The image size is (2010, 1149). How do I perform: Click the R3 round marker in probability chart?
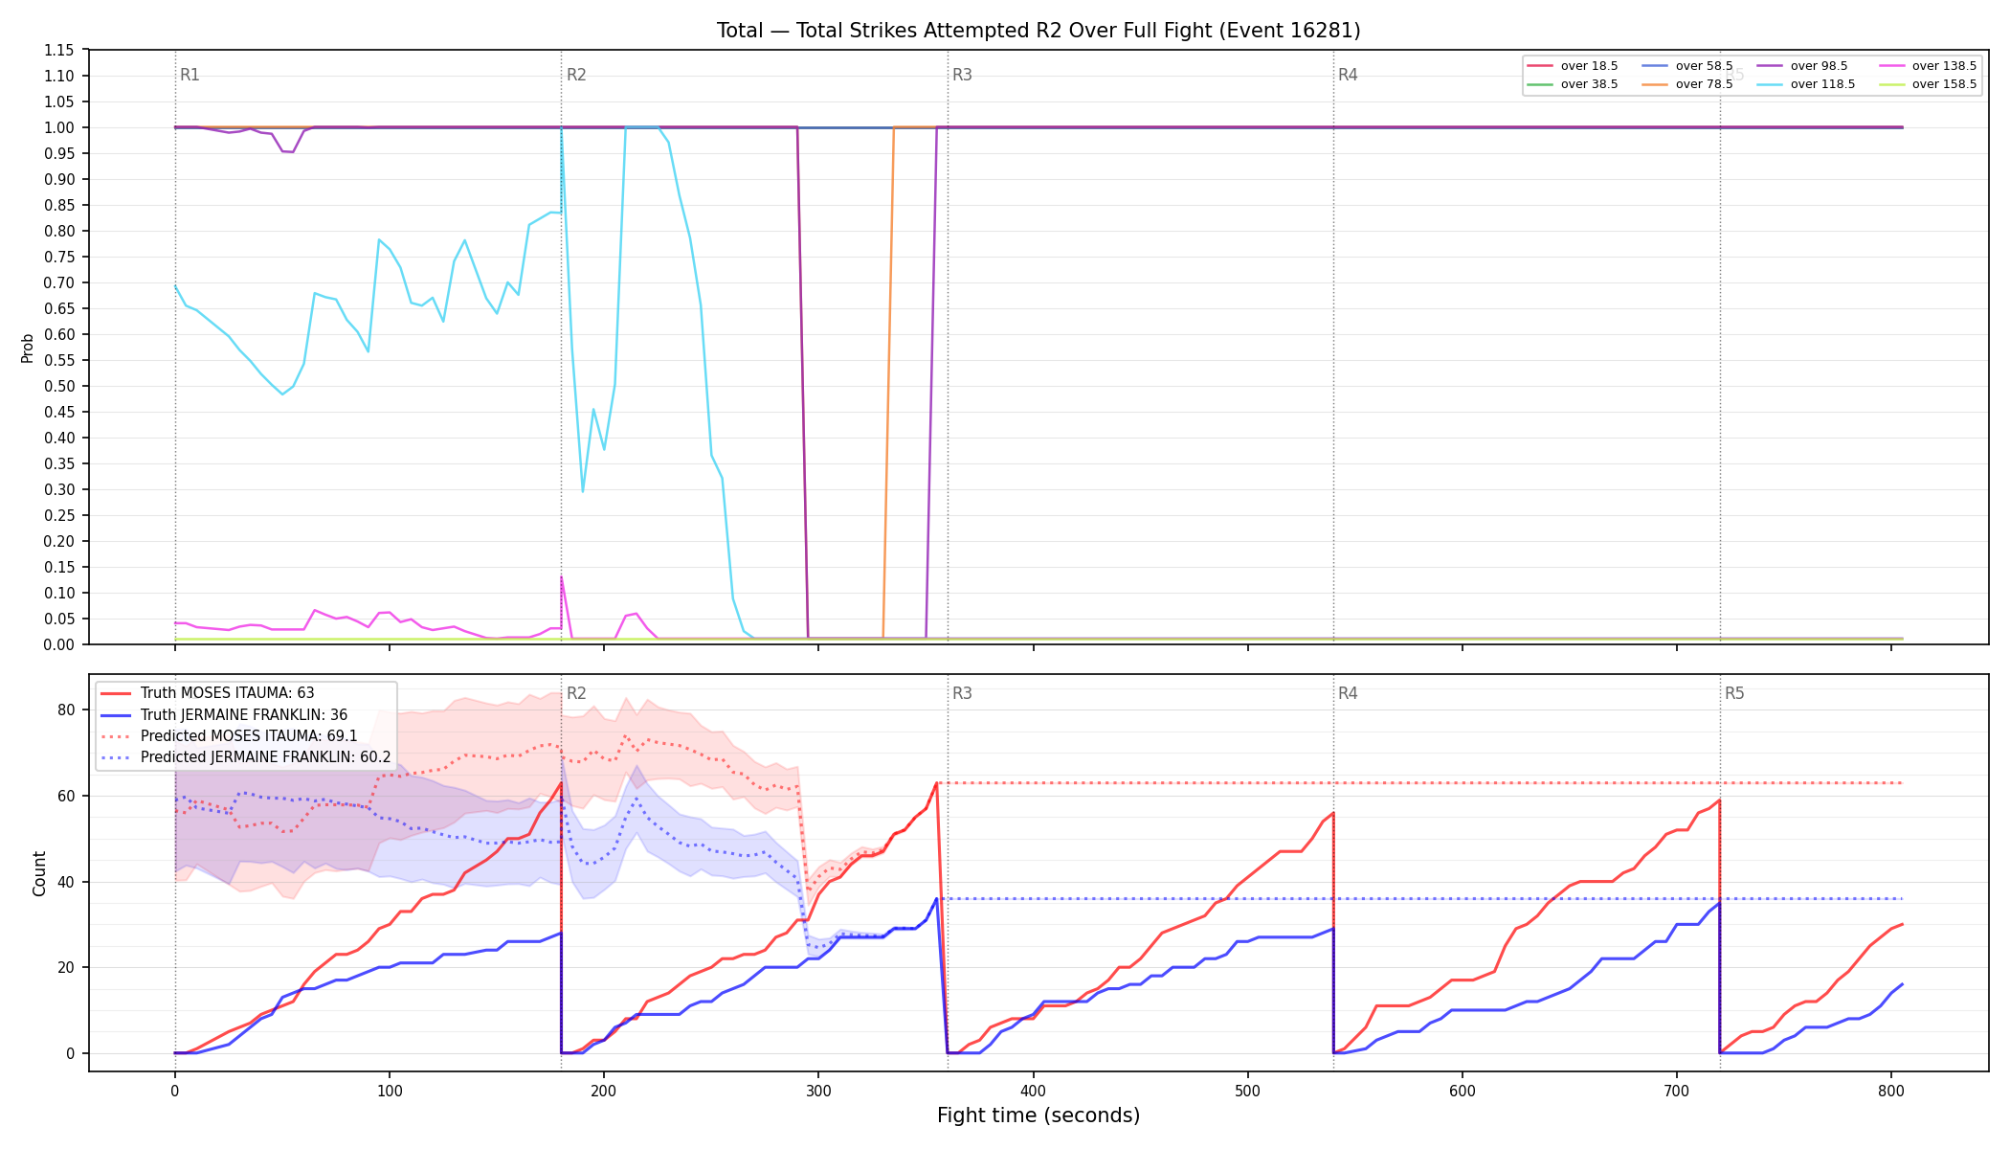click(x=962, y=75)
